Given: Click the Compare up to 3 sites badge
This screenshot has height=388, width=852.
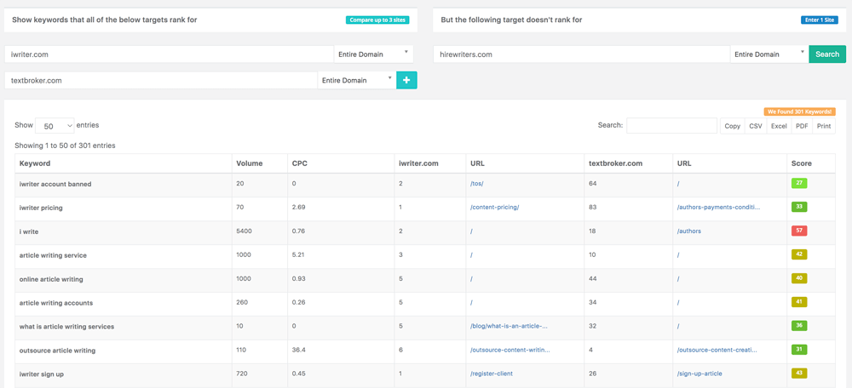Looking at the screenshot, I should point(377,20).
